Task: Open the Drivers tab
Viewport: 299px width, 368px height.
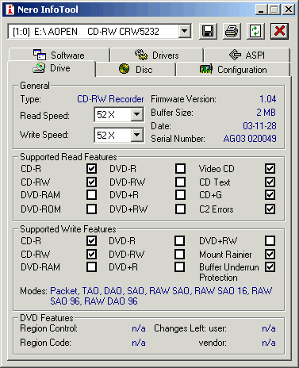Action: 157,55
